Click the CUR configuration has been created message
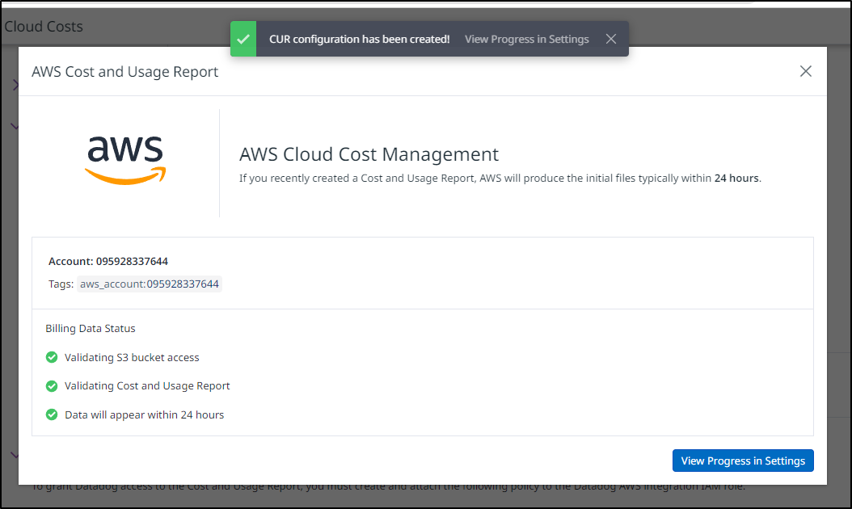 (360, 39)
